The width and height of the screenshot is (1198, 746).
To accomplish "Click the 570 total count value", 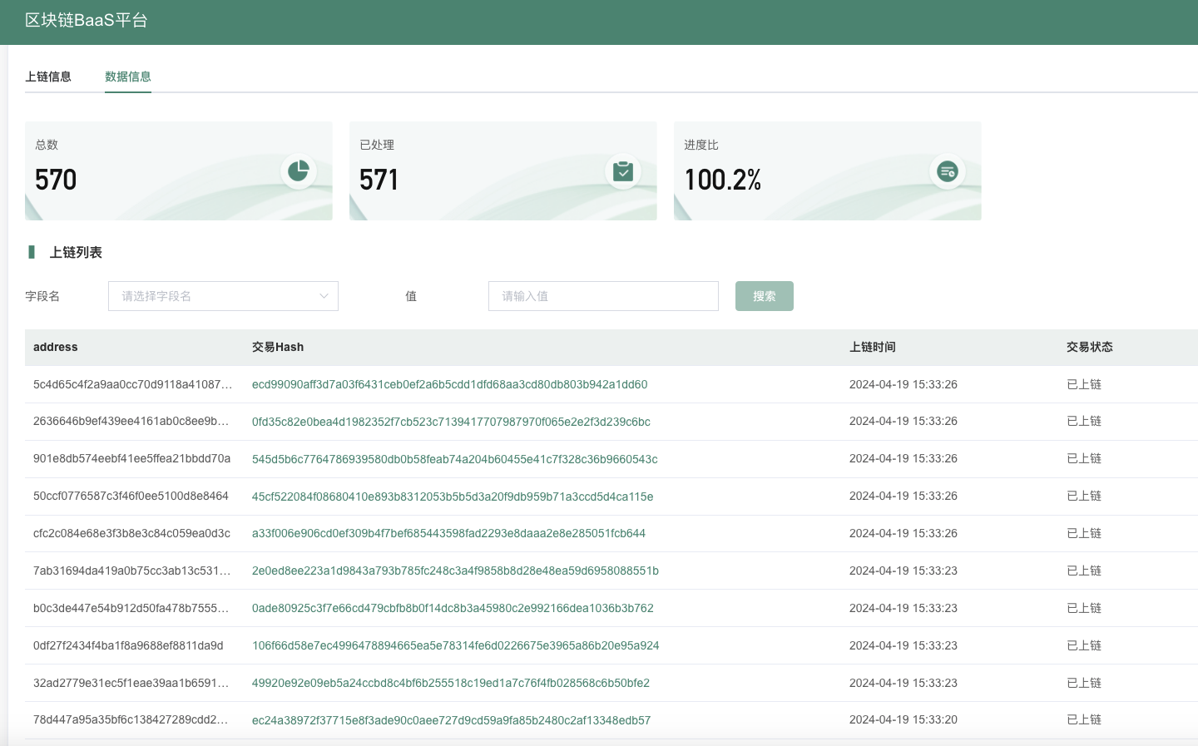I will 56,180.
